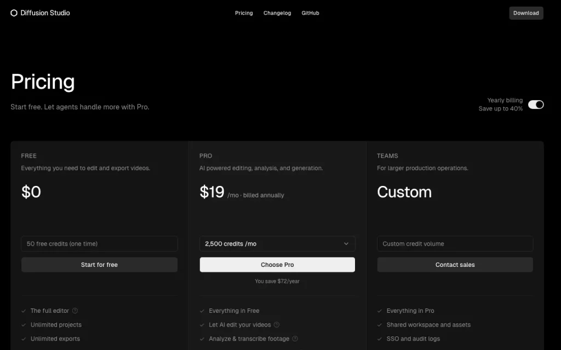Click the checkmark next to SSO and audit logs

pyautogui.click(x=380, y=339)
